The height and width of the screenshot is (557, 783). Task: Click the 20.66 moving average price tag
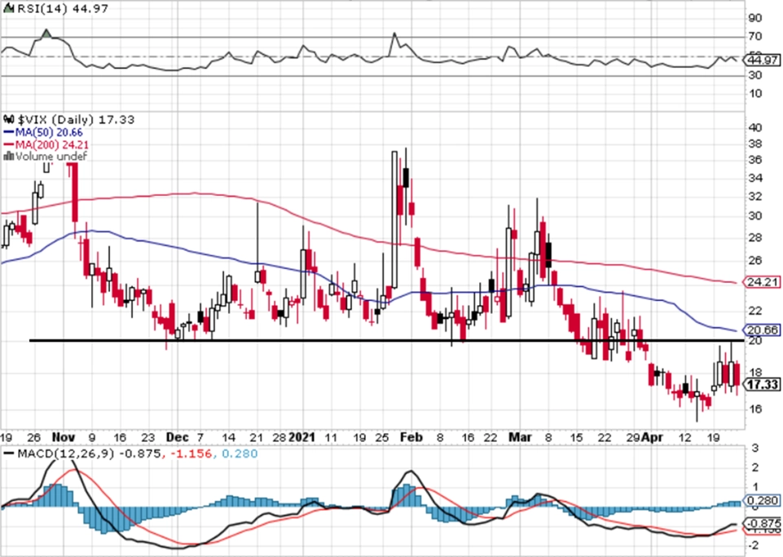pos(762,330)
